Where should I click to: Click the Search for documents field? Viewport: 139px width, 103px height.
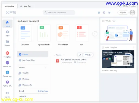pos(59,12)
